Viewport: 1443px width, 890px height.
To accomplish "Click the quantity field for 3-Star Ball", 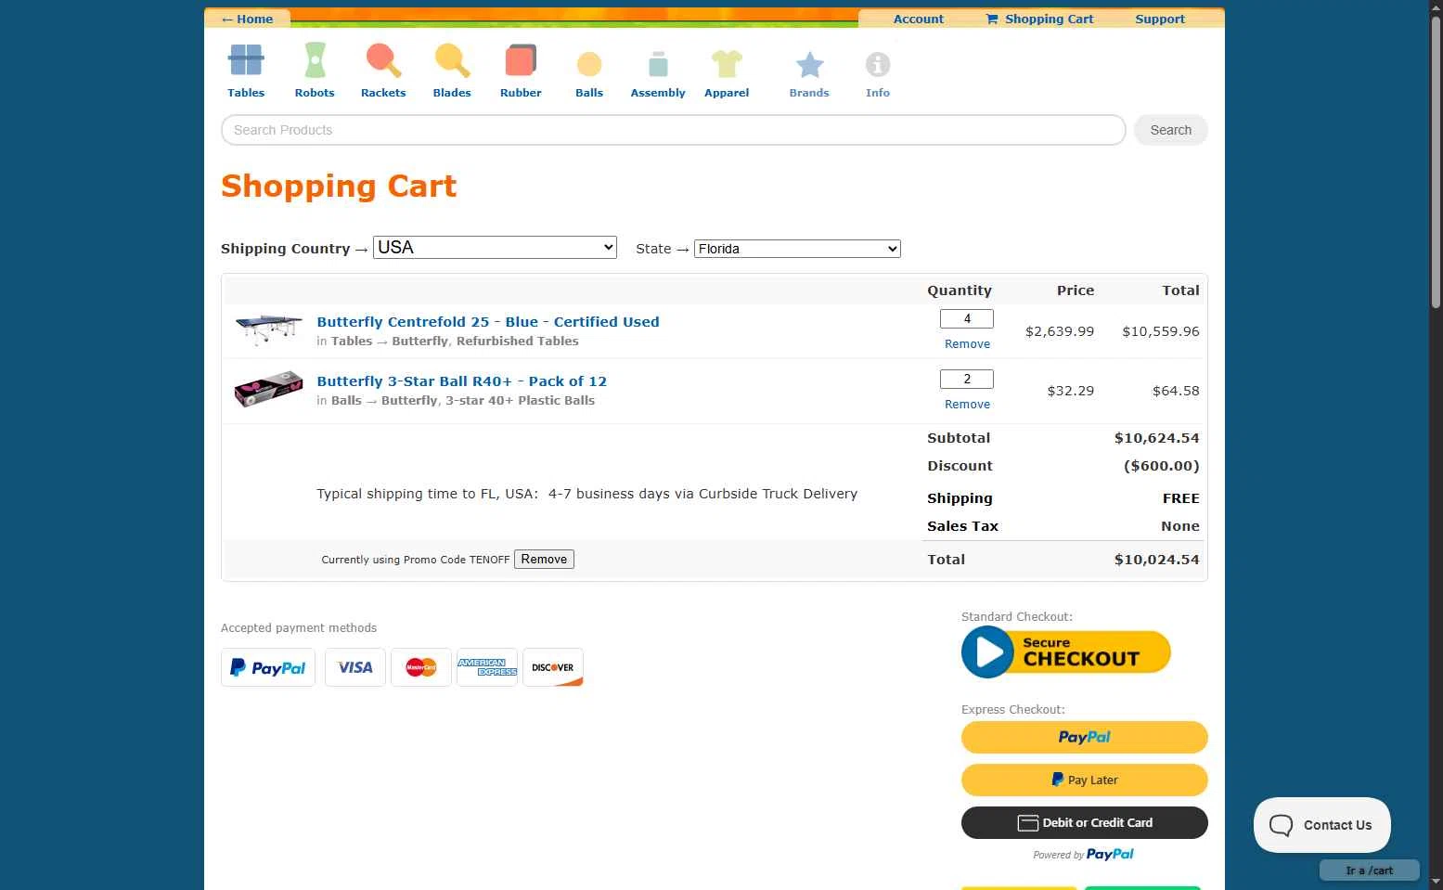I will click(967, 379).
